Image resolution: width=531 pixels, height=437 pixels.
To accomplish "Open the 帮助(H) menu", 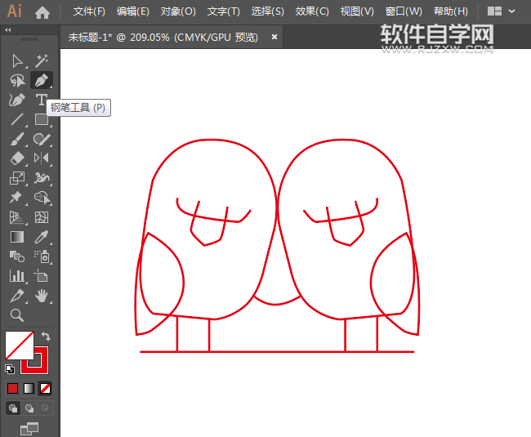I will coord(451,11).
